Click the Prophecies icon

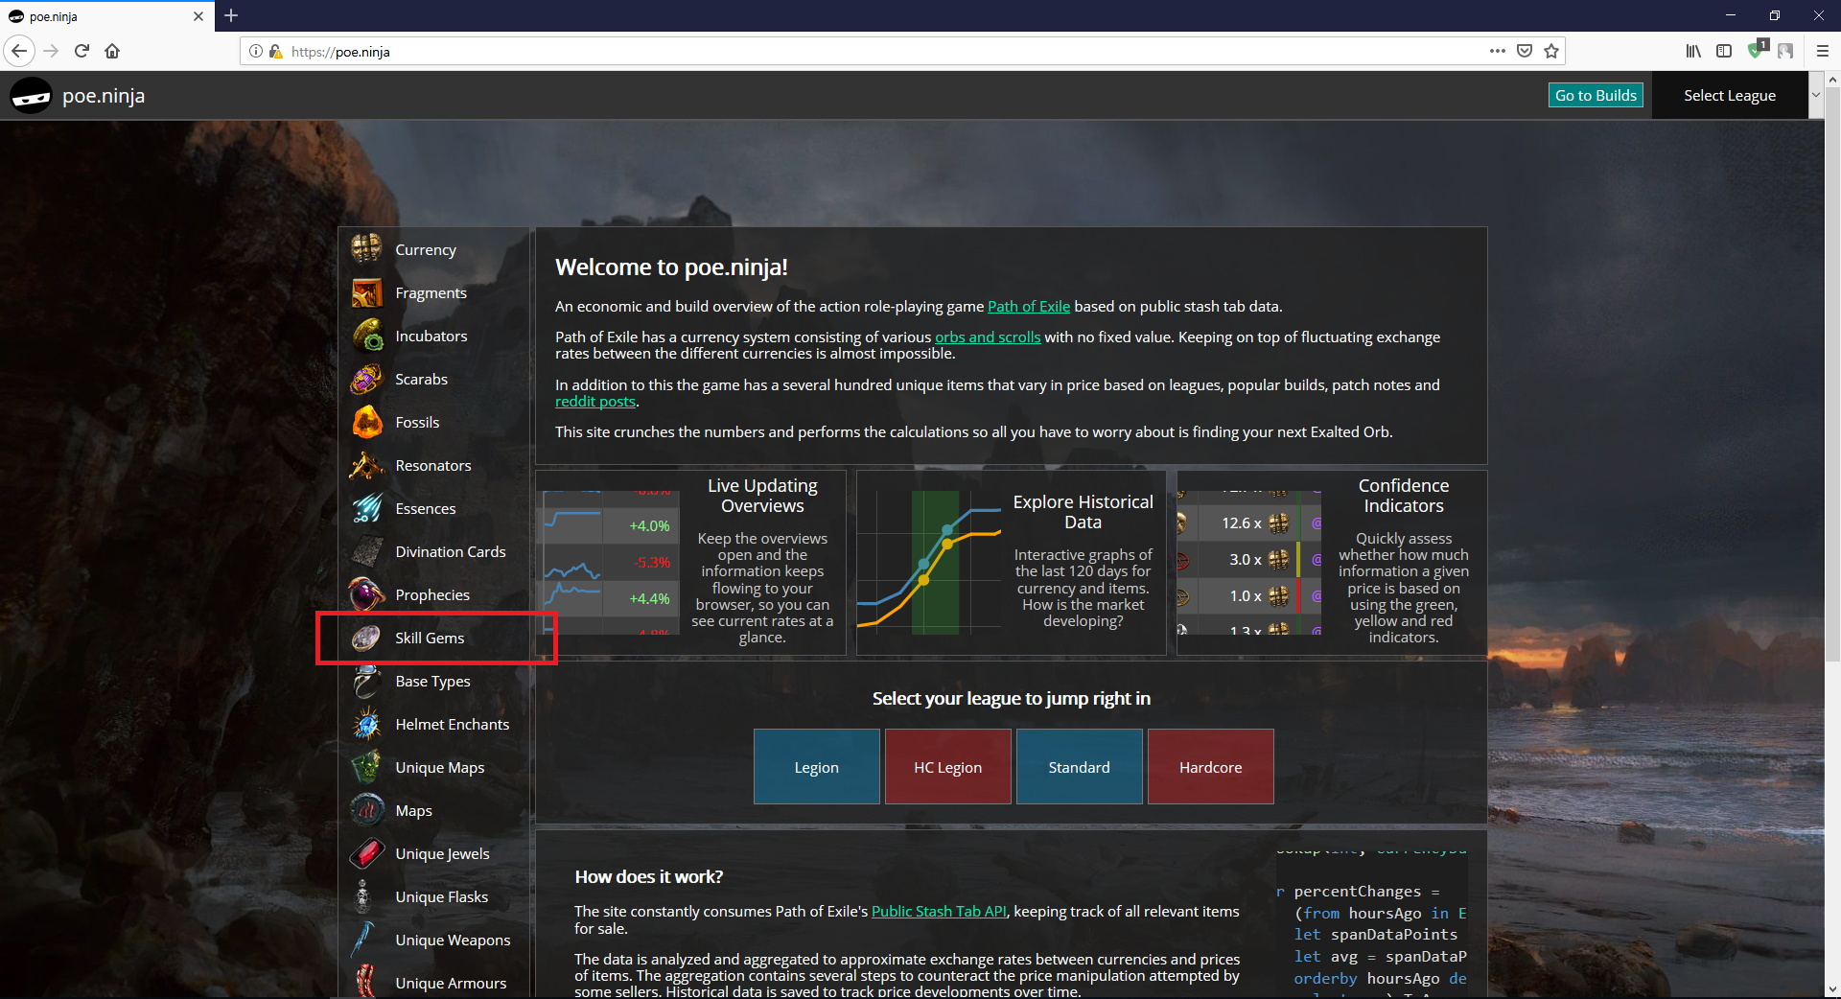[x=366, y=594]
